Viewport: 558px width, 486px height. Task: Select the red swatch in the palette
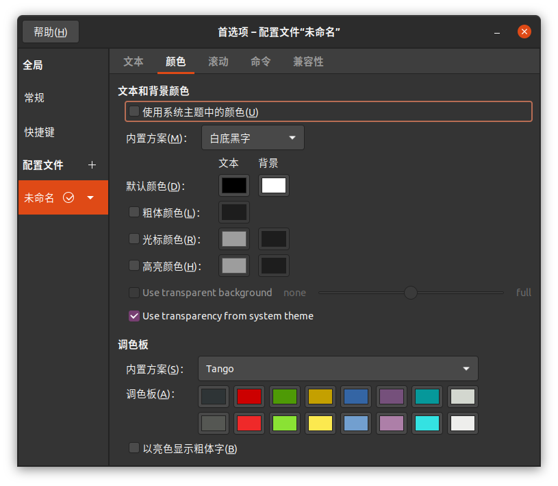249,396
